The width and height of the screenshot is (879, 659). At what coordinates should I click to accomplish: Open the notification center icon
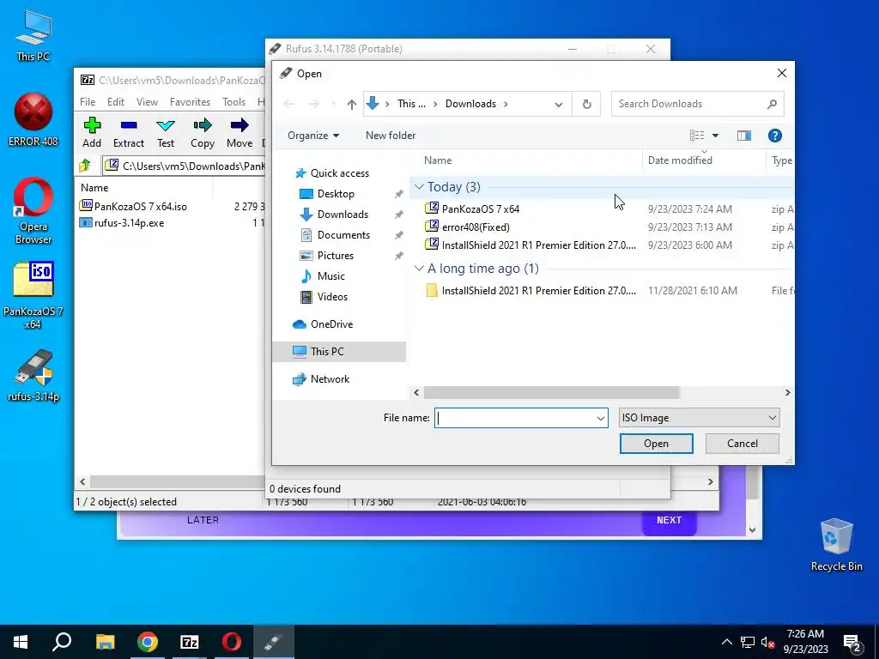coord(852,642)
